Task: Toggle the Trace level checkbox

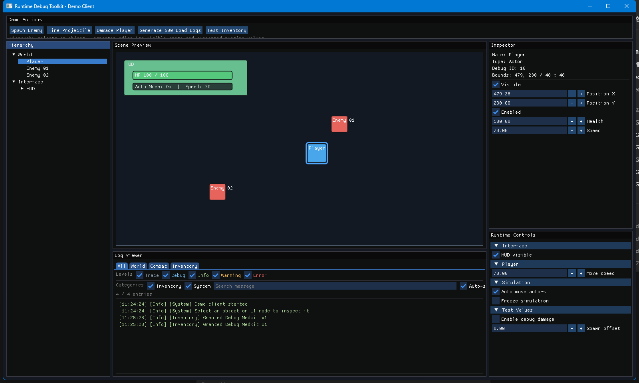Action: coord(139,275)
